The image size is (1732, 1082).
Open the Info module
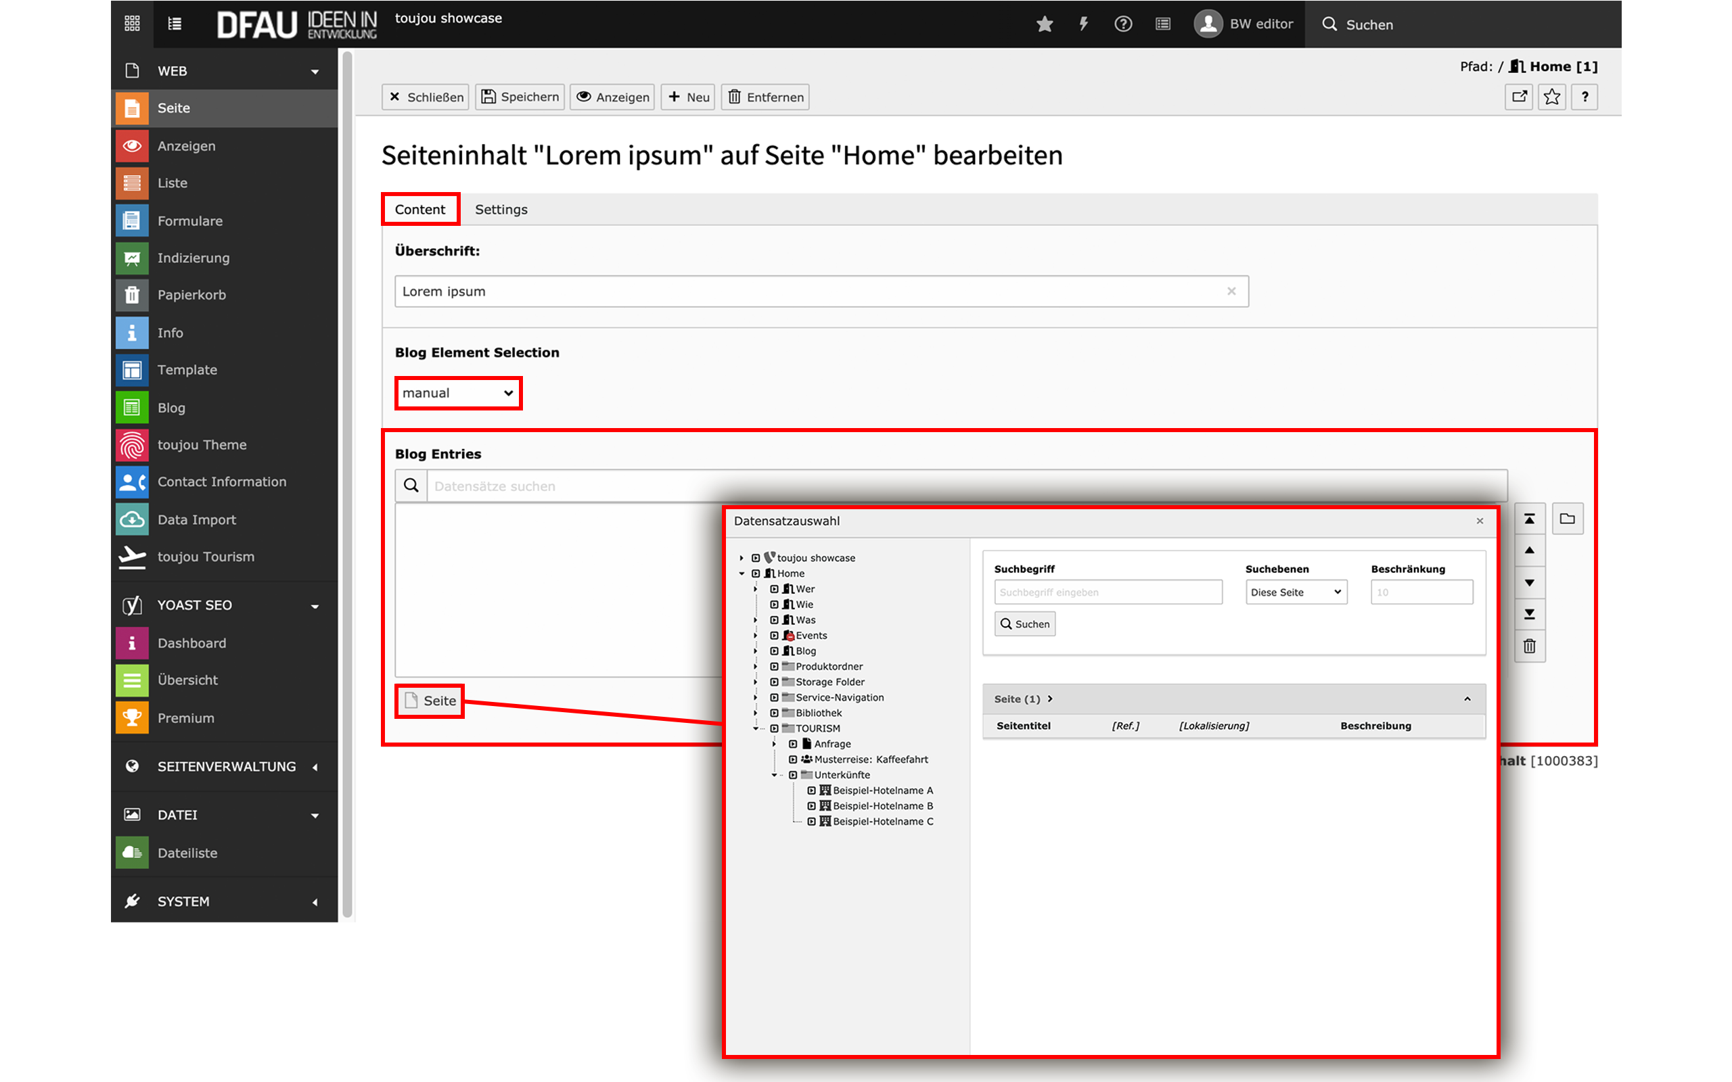point(225,333)
